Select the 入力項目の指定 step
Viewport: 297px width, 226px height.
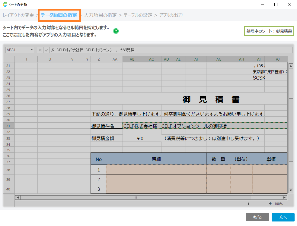coord(101,15)
